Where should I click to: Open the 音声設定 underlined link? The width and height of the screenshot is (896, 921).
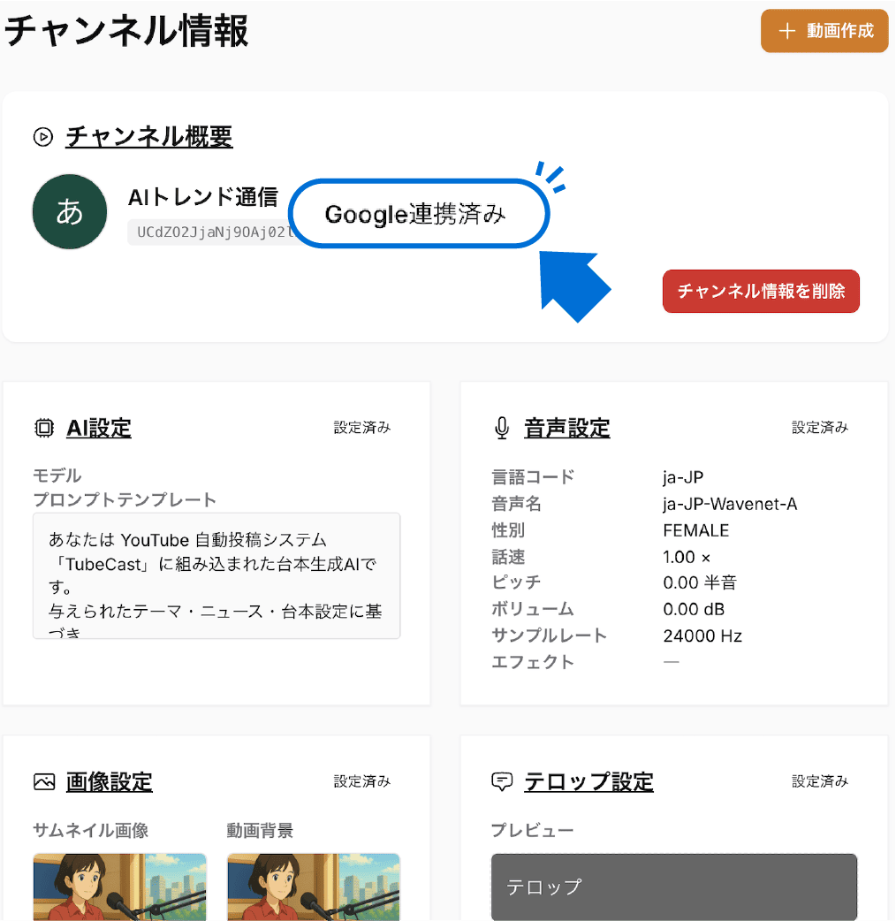click(566, 427)
